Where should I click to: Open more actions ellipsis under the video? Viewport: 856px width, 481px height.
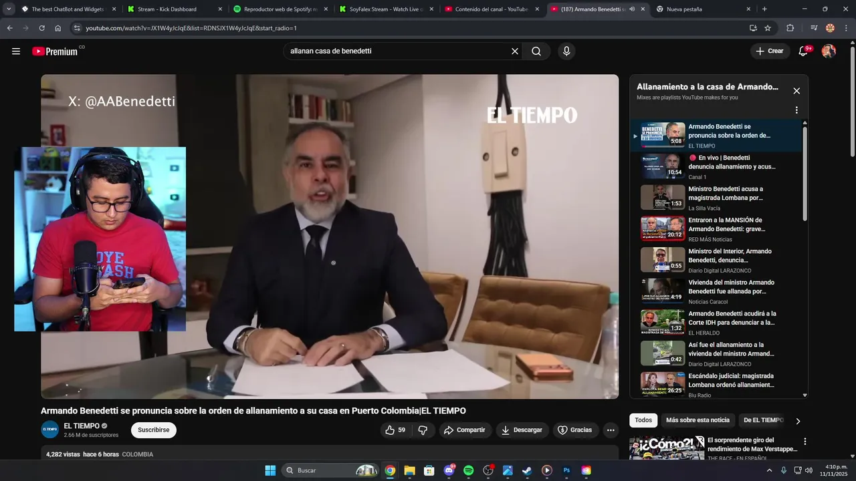coord(611,430)
